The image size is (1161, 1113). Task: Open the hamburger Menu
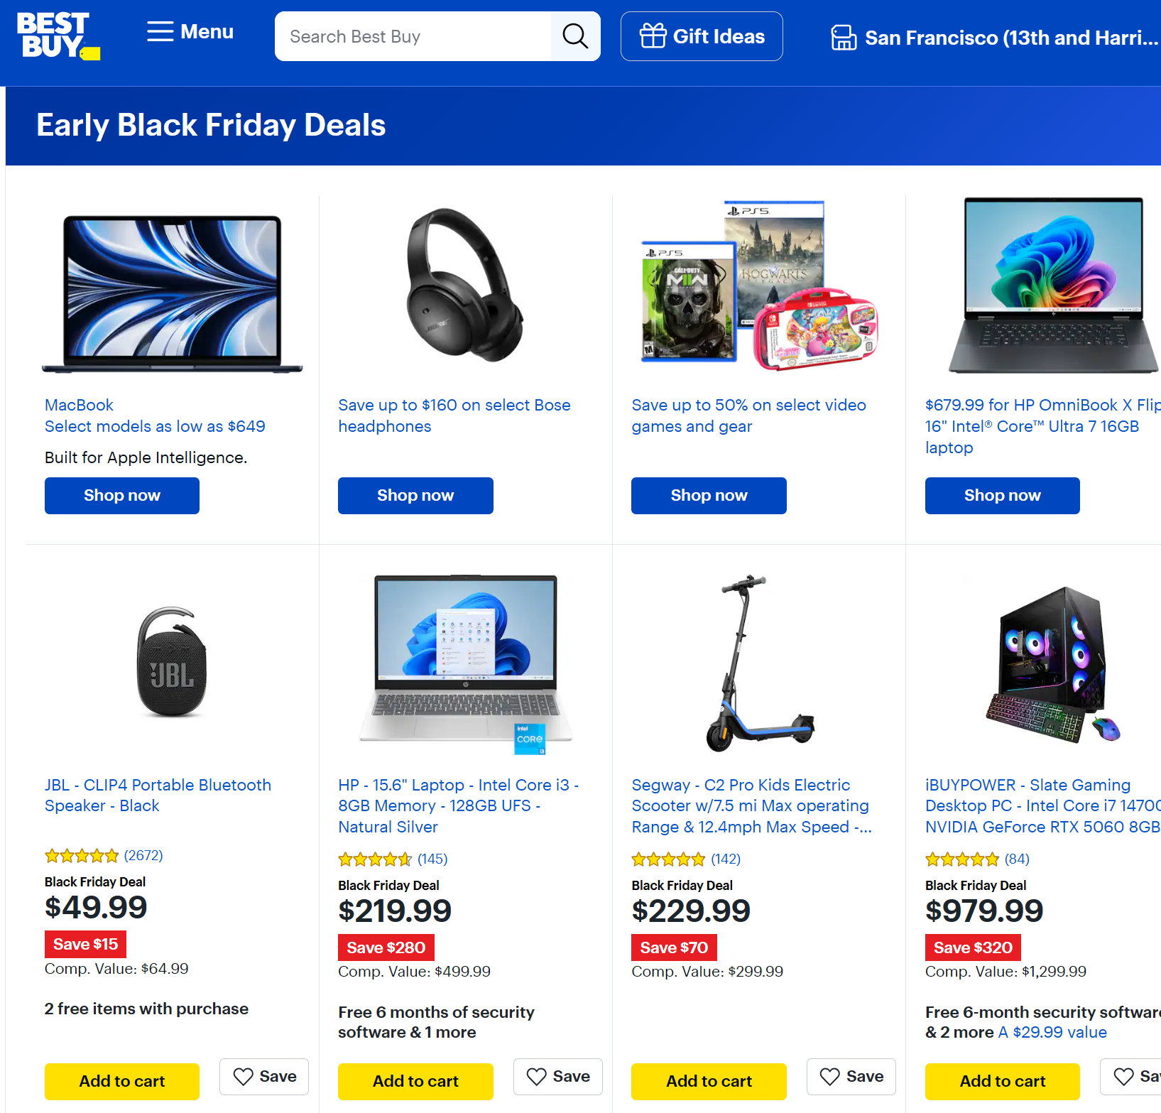190,32
